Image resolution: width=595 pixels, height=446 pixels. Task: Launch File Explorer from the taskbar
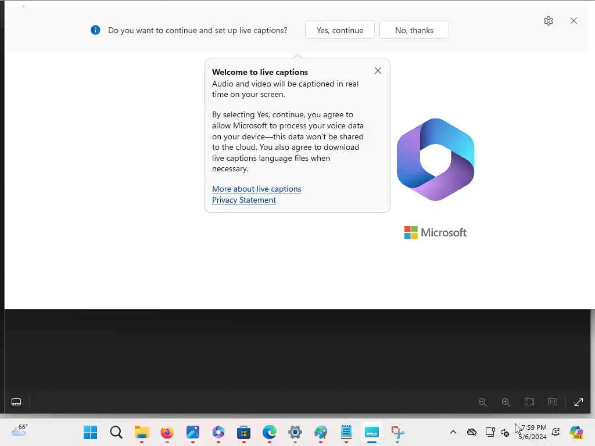click(x=142, y=432)
